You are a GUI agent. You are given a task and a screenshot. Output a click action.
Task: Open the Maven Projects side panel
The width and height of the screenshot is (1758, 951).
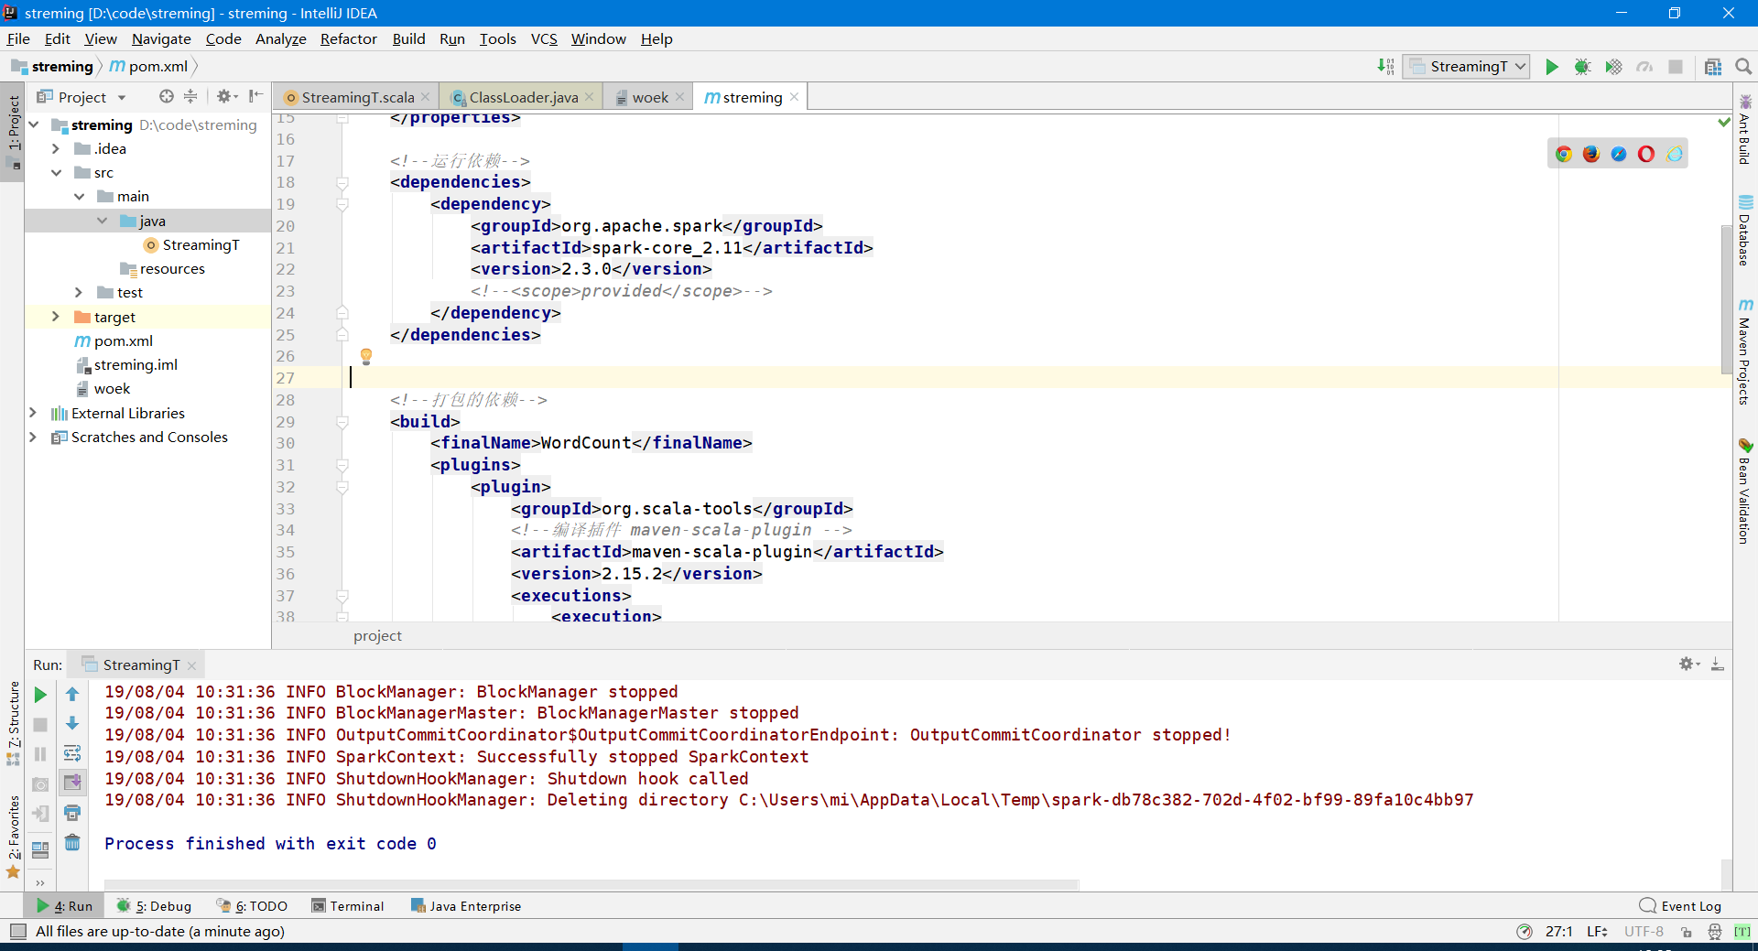point(1745,351)
